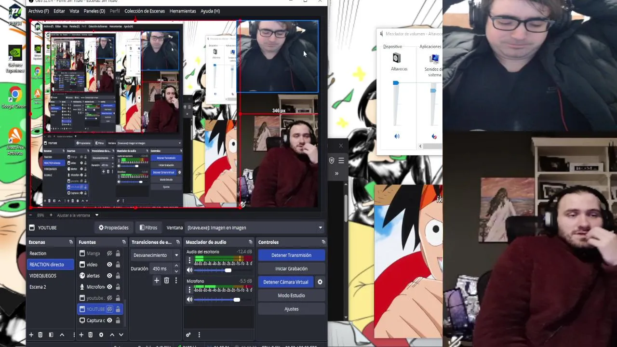The width and height of the screenshot is (617, 347).
Task: Mute the Microfono channel speaker
Action: [x=189, y=299]
